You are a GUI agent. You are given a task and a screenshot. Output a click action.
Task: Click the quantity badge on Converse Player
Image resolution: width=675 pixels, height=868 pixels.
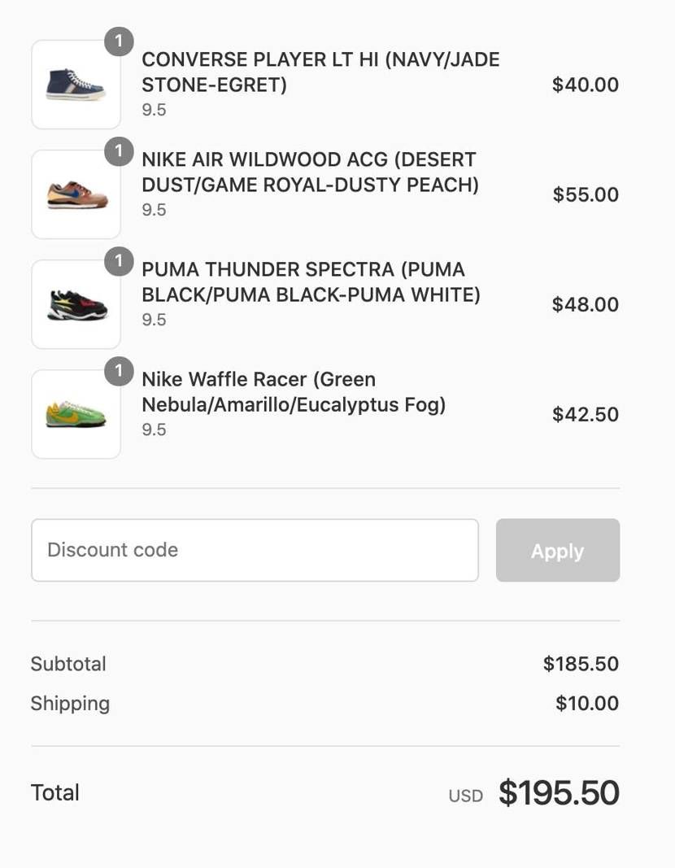119,41
